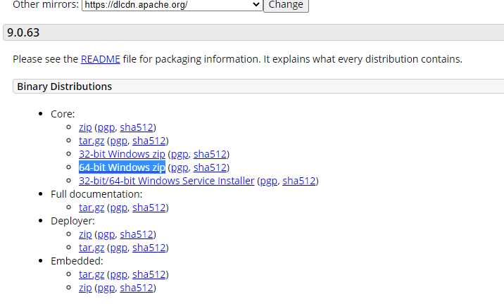
Task: Open the sha512 link for Core zip
Action: [x=137, y=127]
